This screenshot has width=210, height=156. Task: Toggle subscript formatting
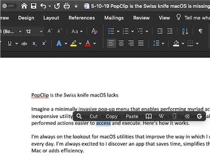tap(35, 44)
